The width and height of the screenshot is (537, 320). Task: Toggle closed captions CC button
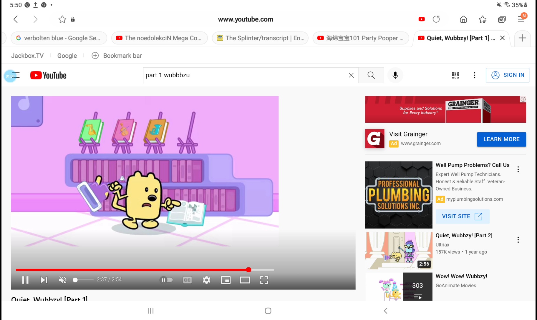point(187,280)
